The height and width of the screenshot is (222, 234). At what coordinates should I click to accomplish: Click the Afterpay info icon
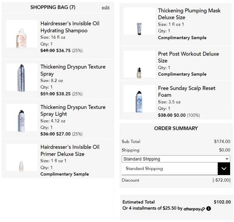[209, 209]
